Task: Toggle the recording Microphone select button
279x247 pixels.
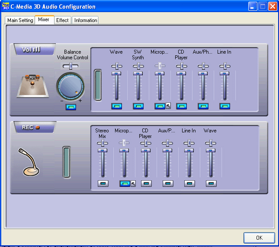Action: click(125, 183)
